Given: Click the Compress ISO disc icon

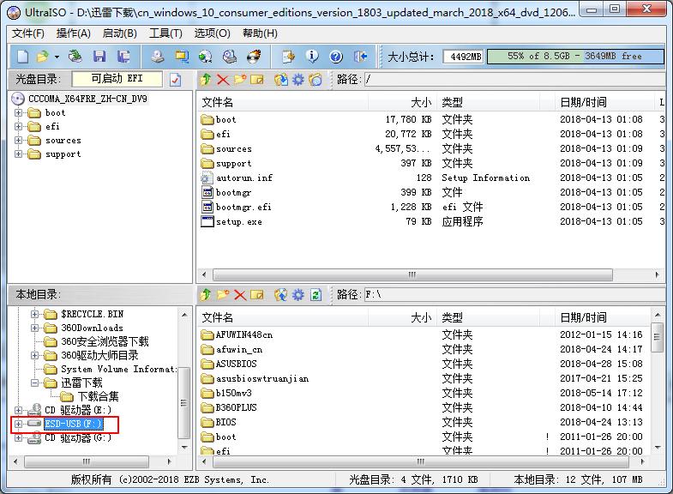Looking at the screenshot, I should pyautogui.click(x=206, y=57).
